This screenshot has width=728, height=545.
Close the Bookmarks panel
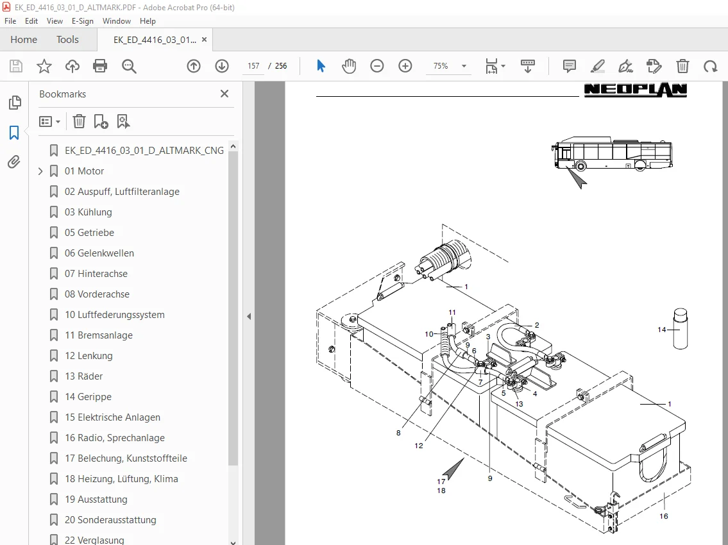click(224, 94)
